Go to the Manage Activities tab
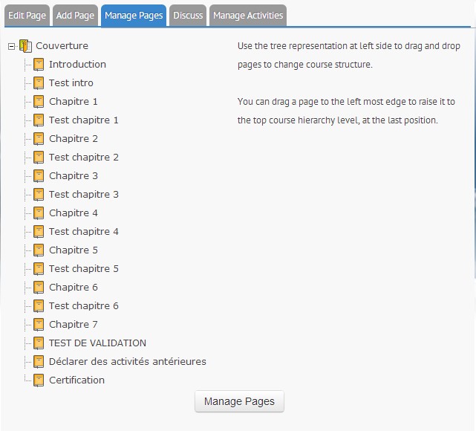This screenshot has height=431, width=476. (x=248, y=16)
